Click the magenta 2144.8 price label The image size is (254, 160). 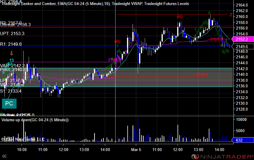(x=114, y=60)
